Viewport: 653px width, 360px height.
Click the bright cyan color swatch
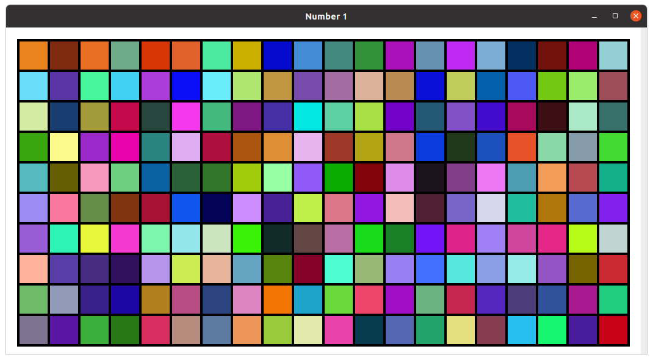[308, 117]
